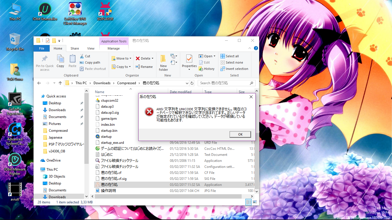Viewport: 392px width, 220px height.
Task: Open the Delete dropdown arrow
Action: (x=152, y=58)
